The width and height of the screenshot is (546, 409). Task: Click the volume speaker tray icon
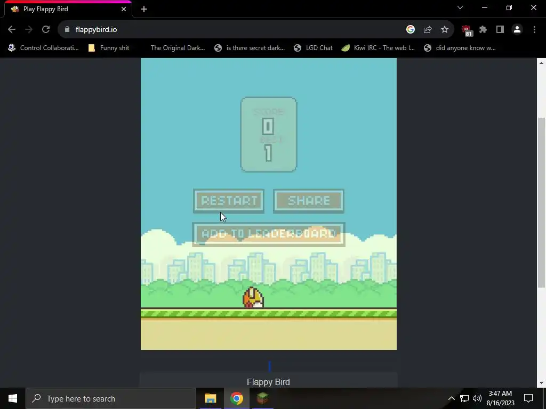point(477,398)
